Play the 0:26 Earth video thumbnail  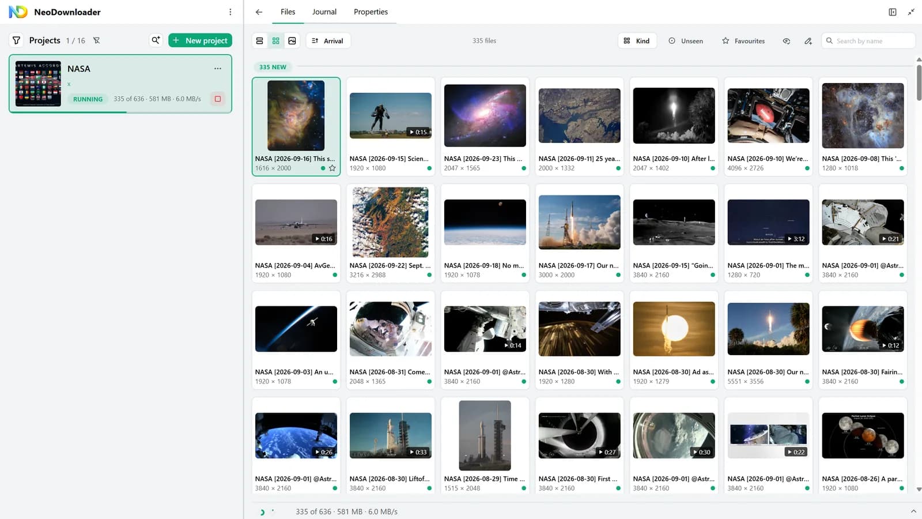point(296,436)
